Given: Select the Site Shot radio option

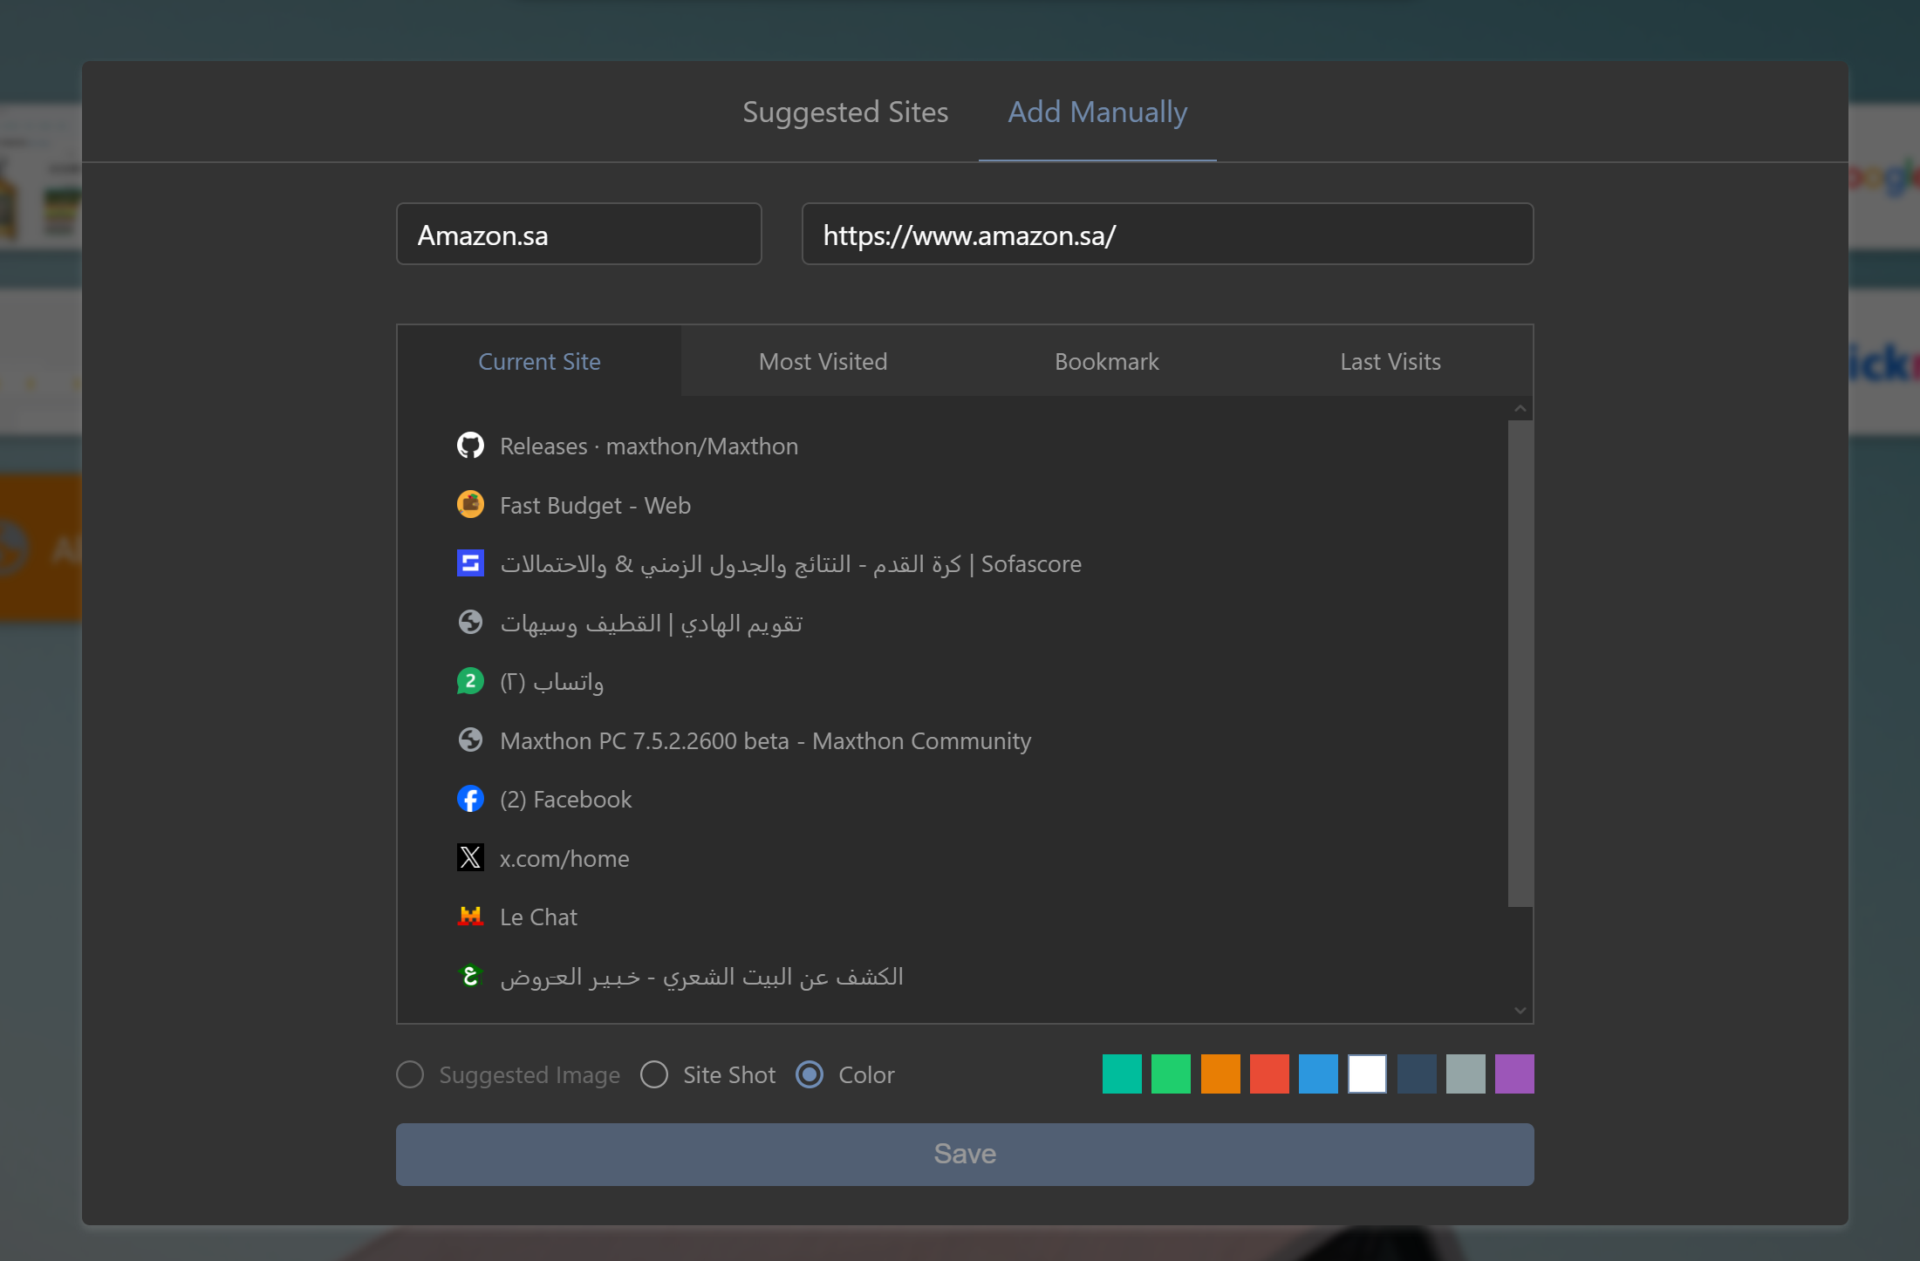Looking at the screenshot, I should tap(654, 1074).
